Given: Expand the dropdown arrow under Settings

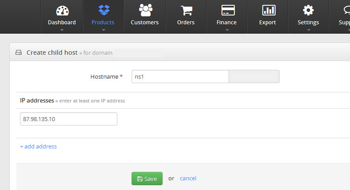Looking at the screenshot, I should (x=308, y=30).
